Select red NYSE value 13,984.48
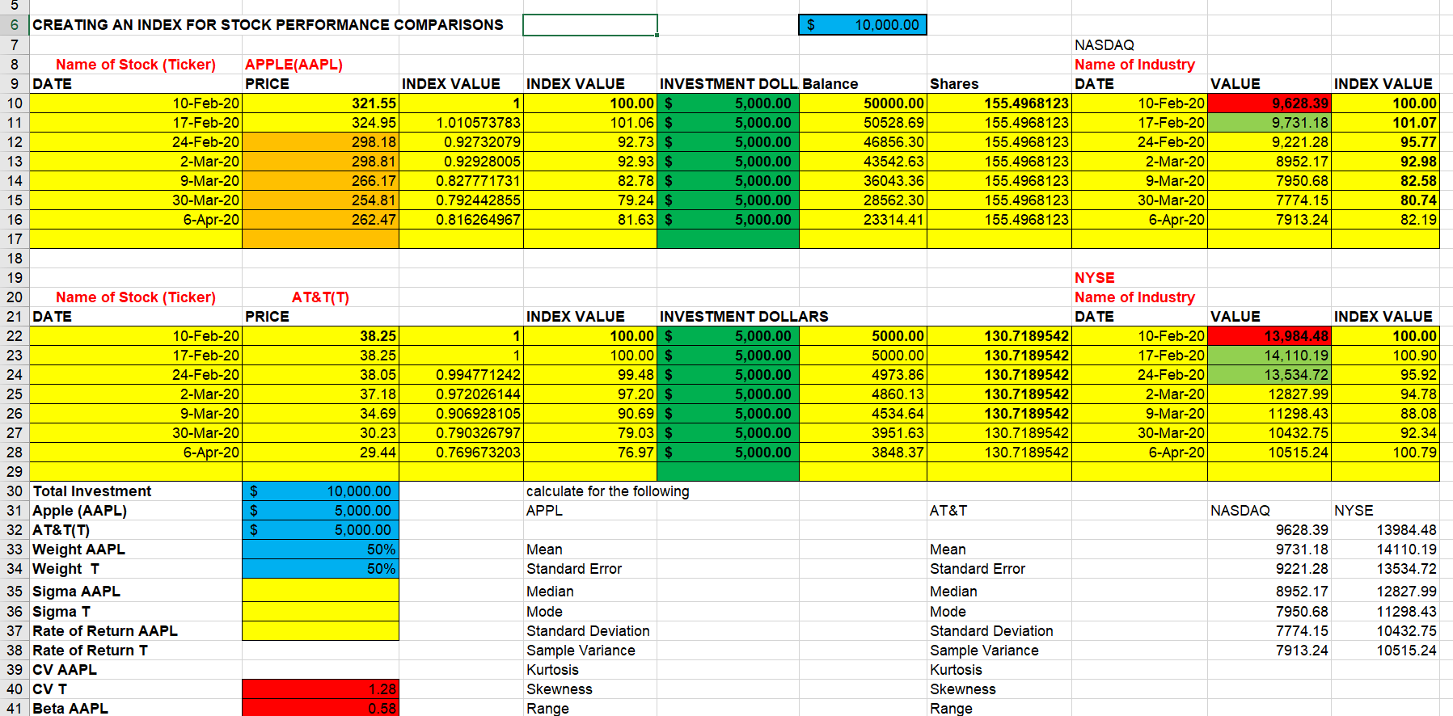Image resolution: width=1453 pixels, height=716 pixels. [x=1269, y=336]
